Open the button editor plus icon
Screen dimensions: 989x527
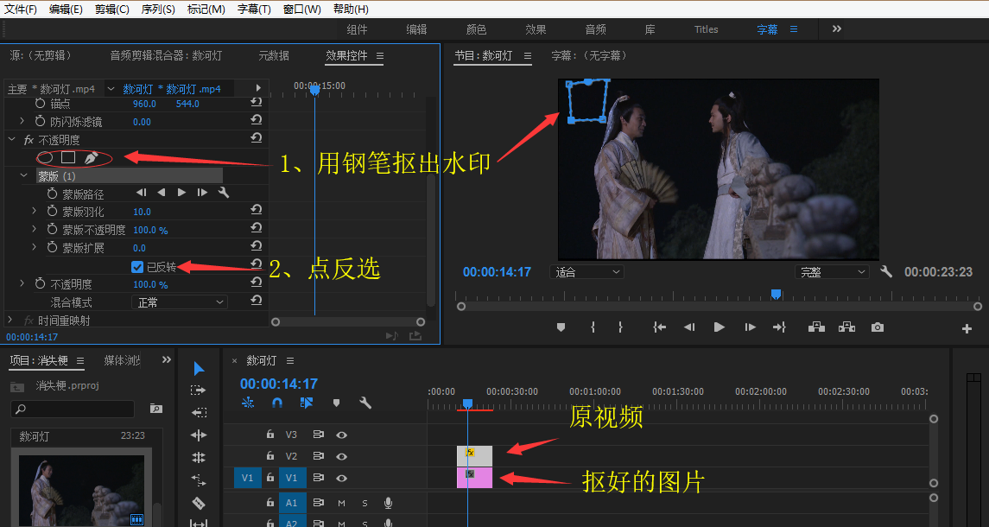click(967, 328)
